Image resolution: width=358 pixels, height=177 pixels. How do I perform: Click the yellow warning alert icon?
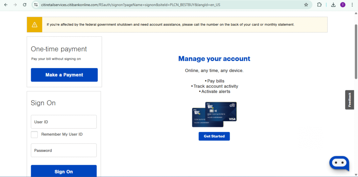coord(35,24)
